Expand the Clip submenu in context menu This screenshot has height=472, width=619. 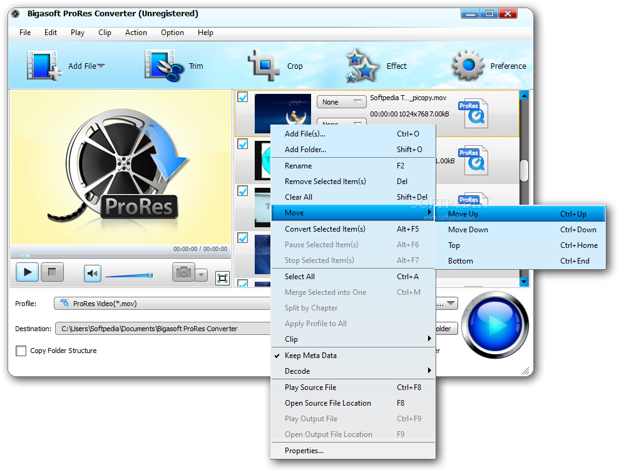click(x=353, y=339)
